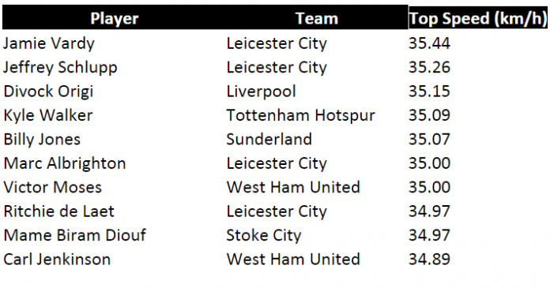Click the Tottenham Hotspur team cell
This screenshot has width=550, height=288.
coord(300,116)
